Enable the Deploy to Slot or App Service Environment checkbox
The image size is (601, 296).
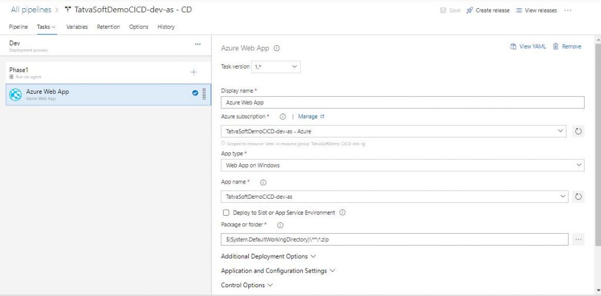tap(226, 213)
